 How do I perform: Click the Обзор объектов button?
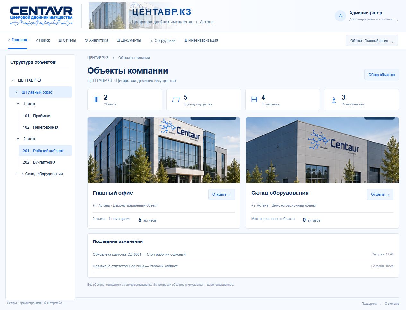381,75
